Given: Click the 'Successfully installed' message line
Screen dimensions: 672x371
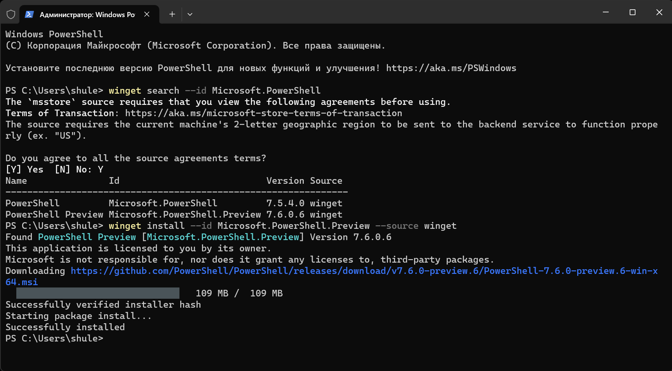Looking at the screenshot, I should point(65,327).
